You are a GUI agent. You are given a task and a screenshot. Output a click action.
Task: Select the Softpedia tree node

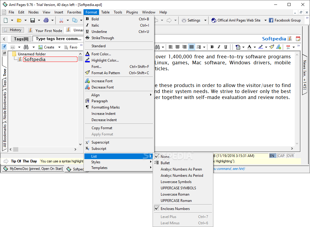(x=50, y=59)
